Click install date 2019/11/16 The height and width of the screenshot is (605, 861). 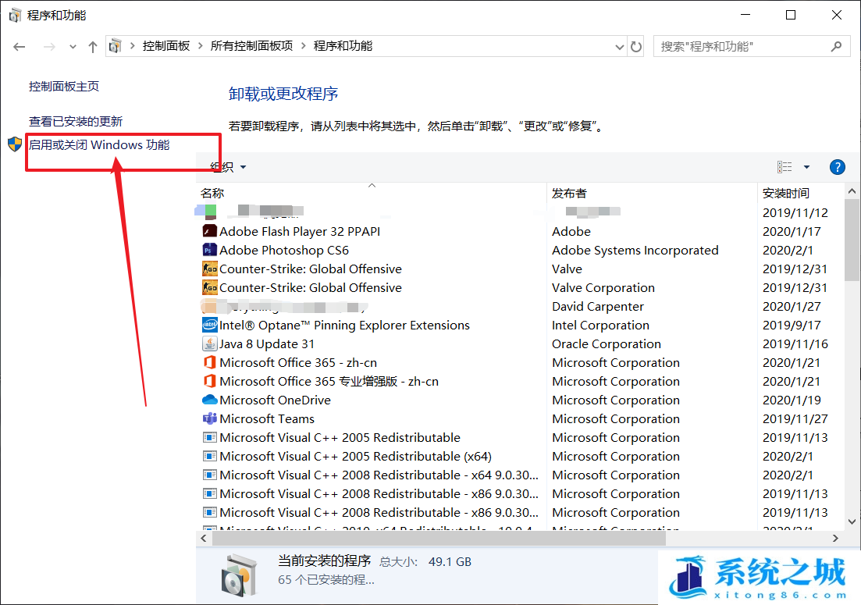[795, 343]
